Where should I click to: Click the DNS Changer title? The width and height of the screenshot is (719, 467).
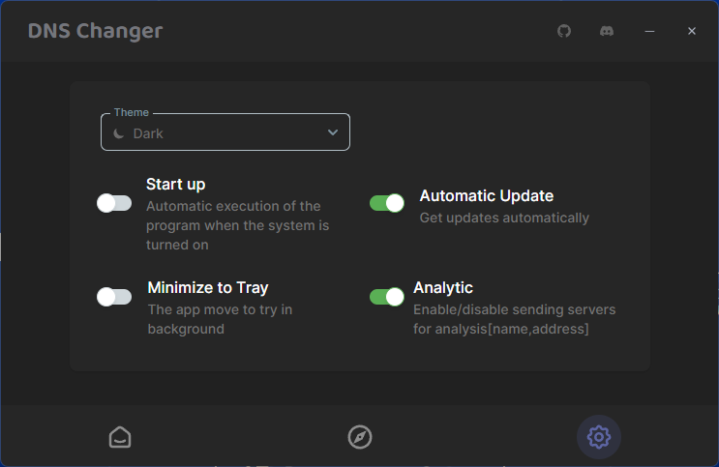pyautogui.click(x=95, y=31)
